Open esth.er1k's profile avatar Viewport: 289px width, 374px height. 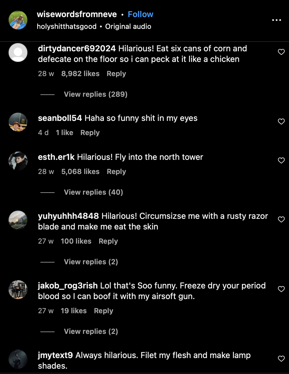point(18,161)
